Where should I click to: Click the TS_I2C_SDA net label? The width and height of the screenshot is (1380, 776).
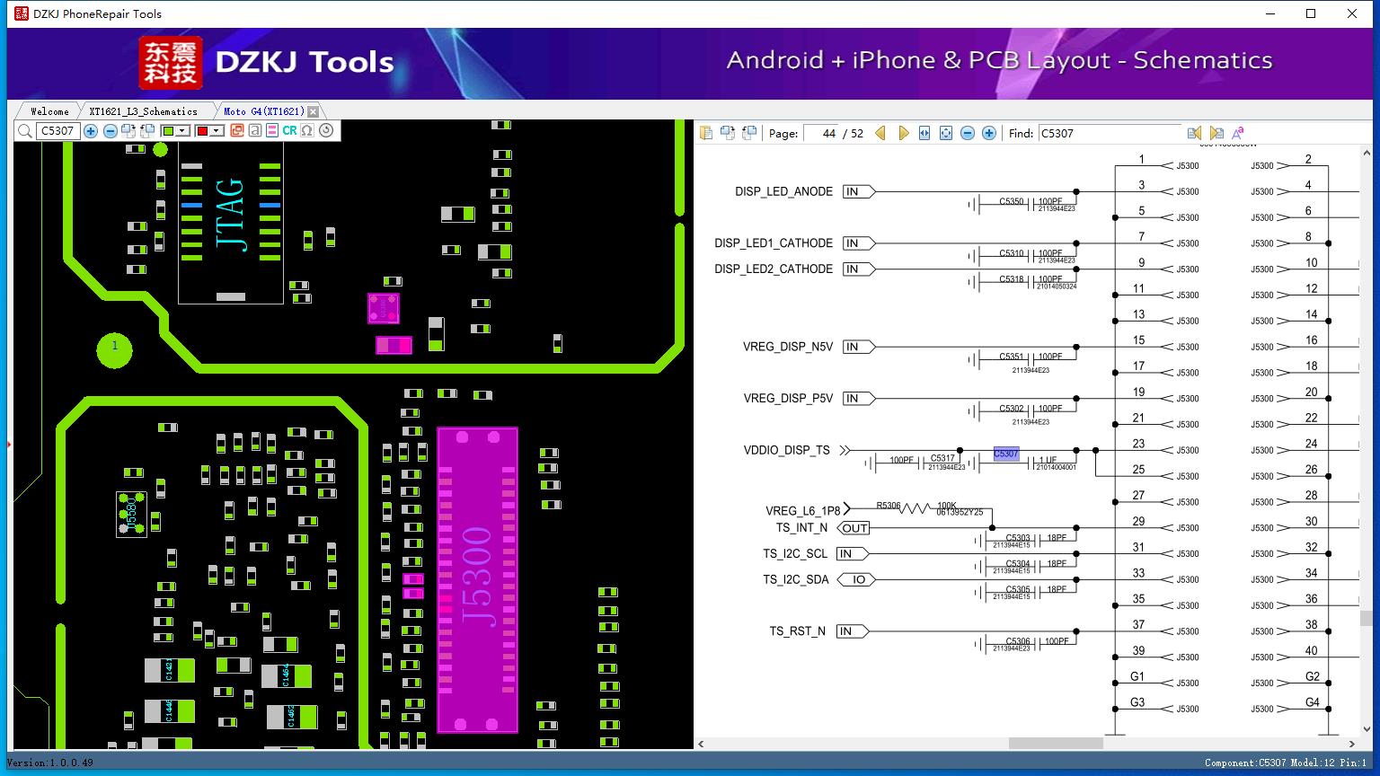point(796,579)
